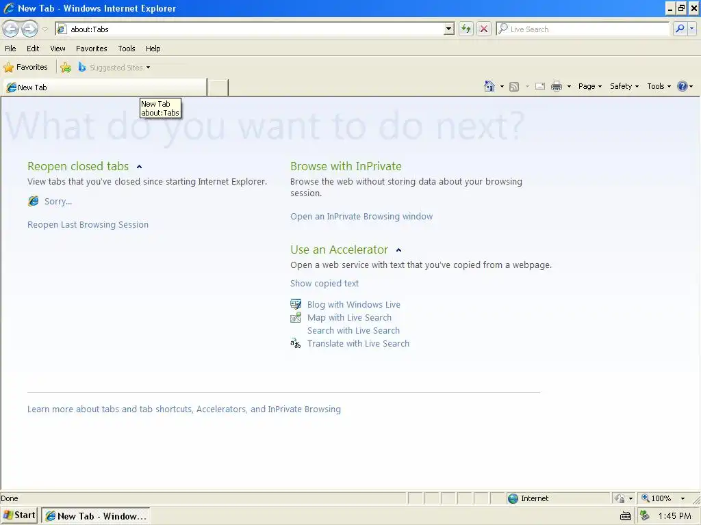
Task: Open Suggested Sites dropdown
Action: click(x=114, y=68)
